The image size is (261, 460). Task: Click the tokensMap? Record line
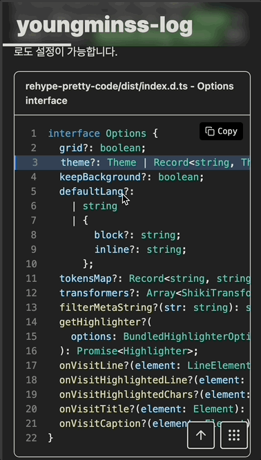pos(155,279)
